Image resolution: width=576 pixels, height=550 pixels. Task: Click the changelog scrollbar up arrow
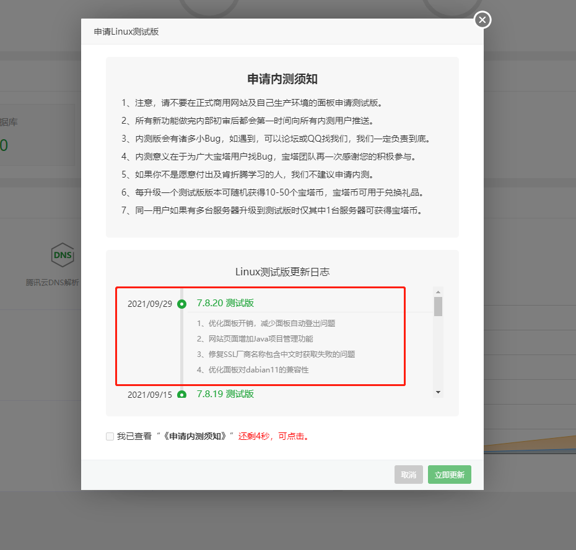(438, 291)
